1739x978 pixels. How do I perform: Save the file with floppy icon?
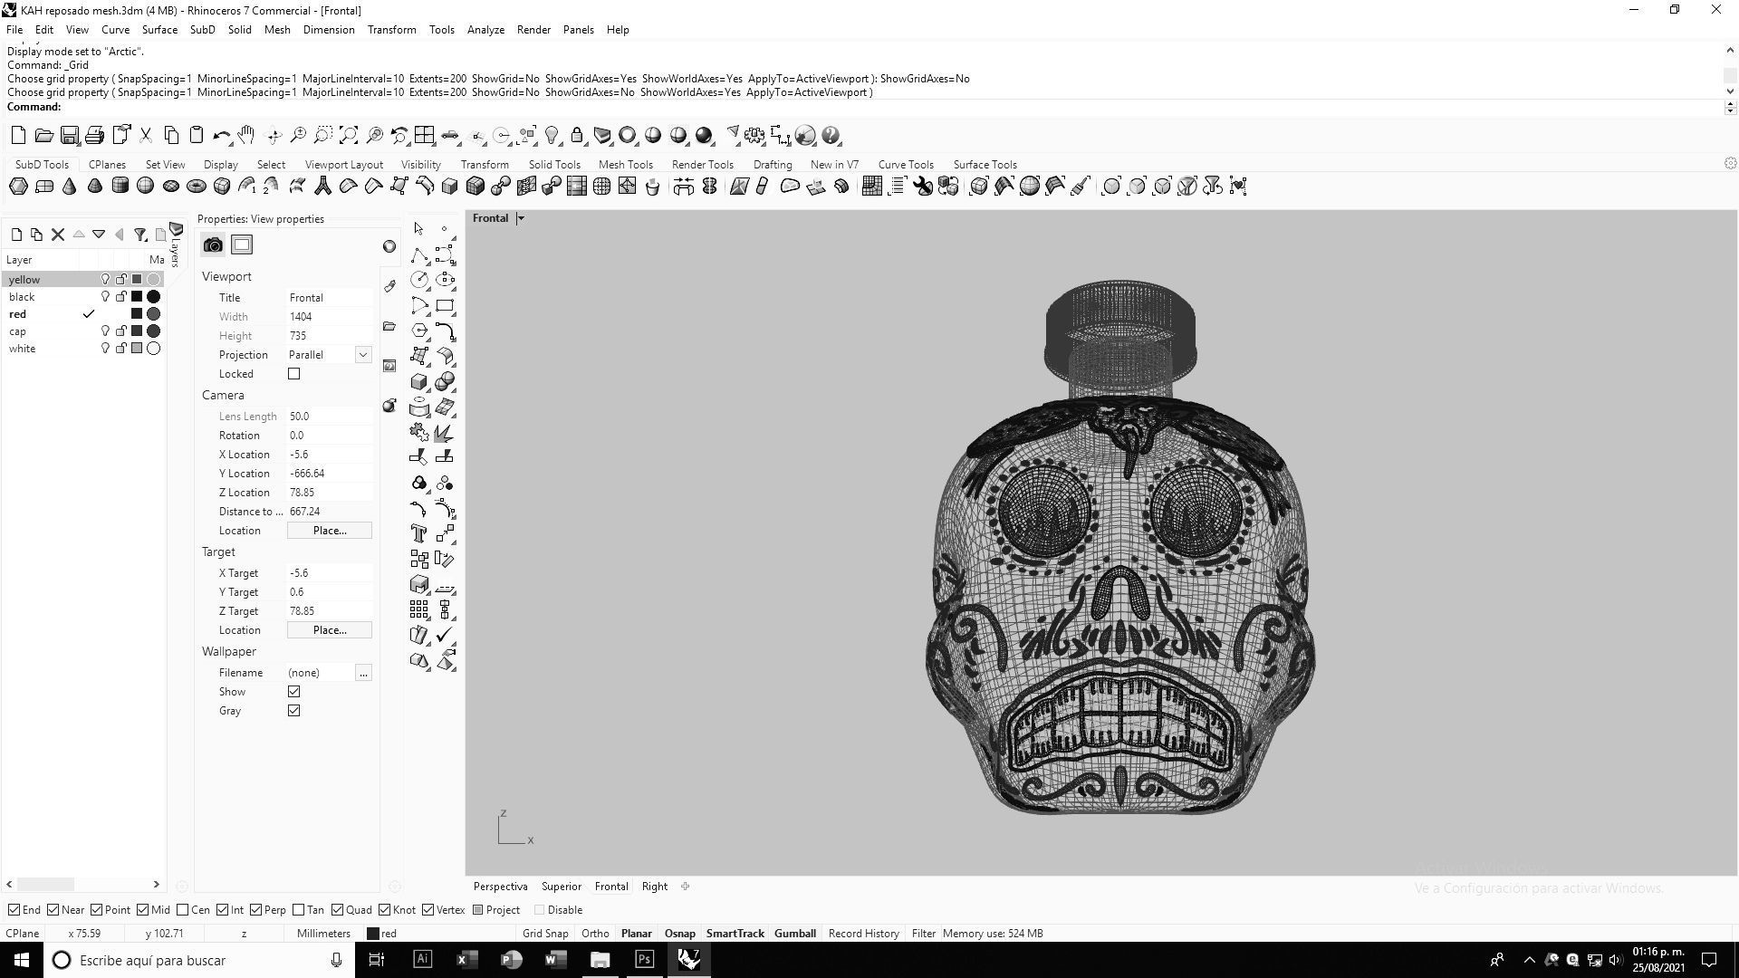(69, 136)
